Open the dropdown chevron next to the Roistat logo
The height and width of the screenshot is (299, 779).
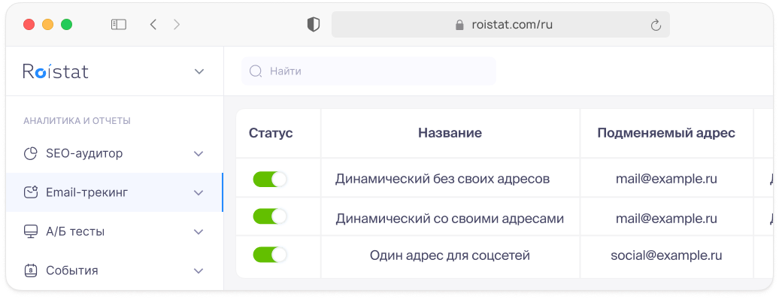pyautogui.click(x=199, y=71)
